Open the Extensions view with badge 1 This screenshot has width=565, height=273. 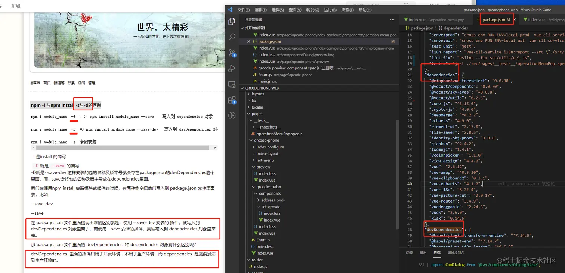tap(232, 100)
